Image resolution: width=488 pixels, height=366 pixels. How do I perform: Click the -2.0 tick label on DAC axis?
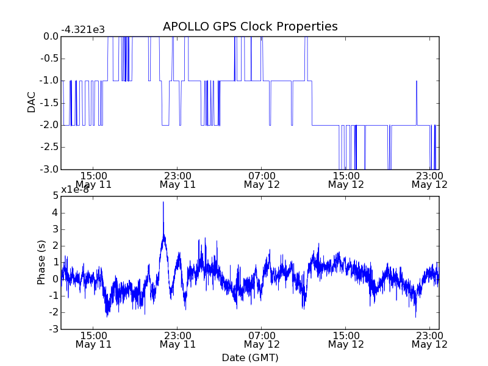[49, 125]
